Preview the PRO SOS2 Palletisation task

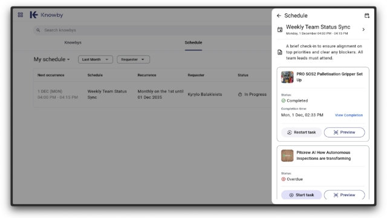tap(344, 132)
